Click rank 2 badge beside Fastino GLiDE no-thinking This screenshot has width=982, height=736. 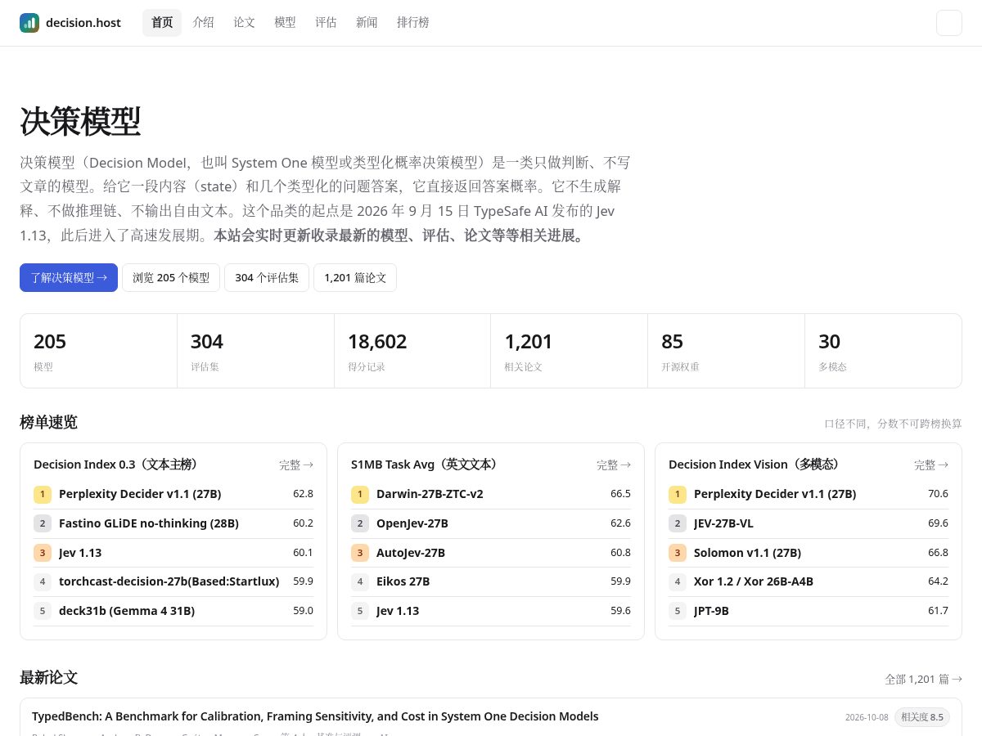pyautogui.click(x=43, y=523)
